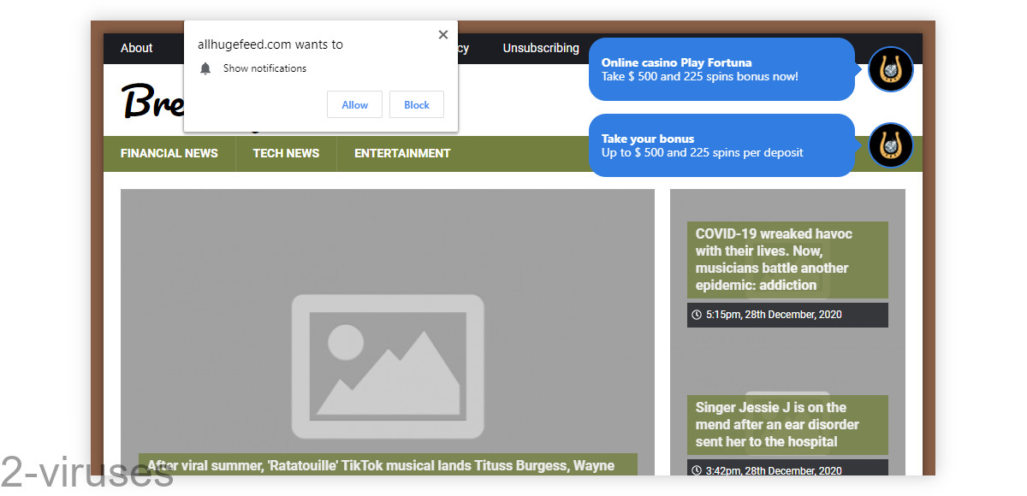Select the Financial News category
1027x496 pixels.
(169, 153)
